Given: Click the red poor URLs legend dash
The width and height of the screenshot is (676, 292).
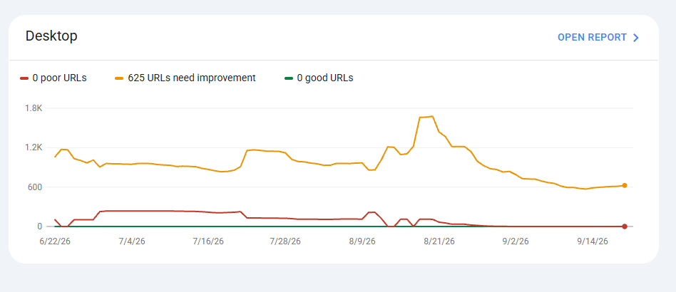Looking at the screenshot, I should [x=24, y=78].
